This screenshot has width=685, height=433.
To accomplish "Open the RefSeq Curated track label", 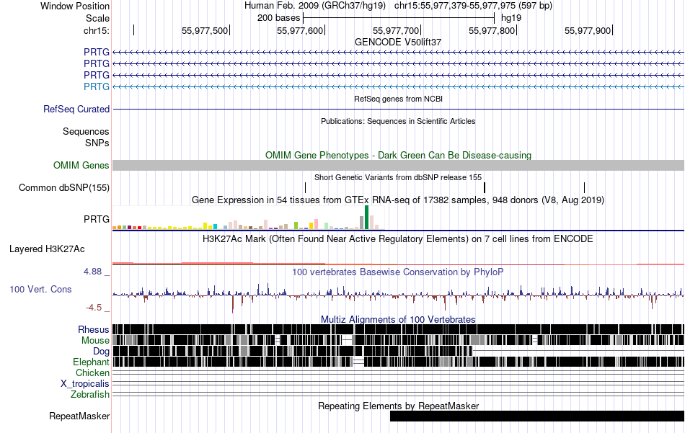I will [x=76, y=109].
